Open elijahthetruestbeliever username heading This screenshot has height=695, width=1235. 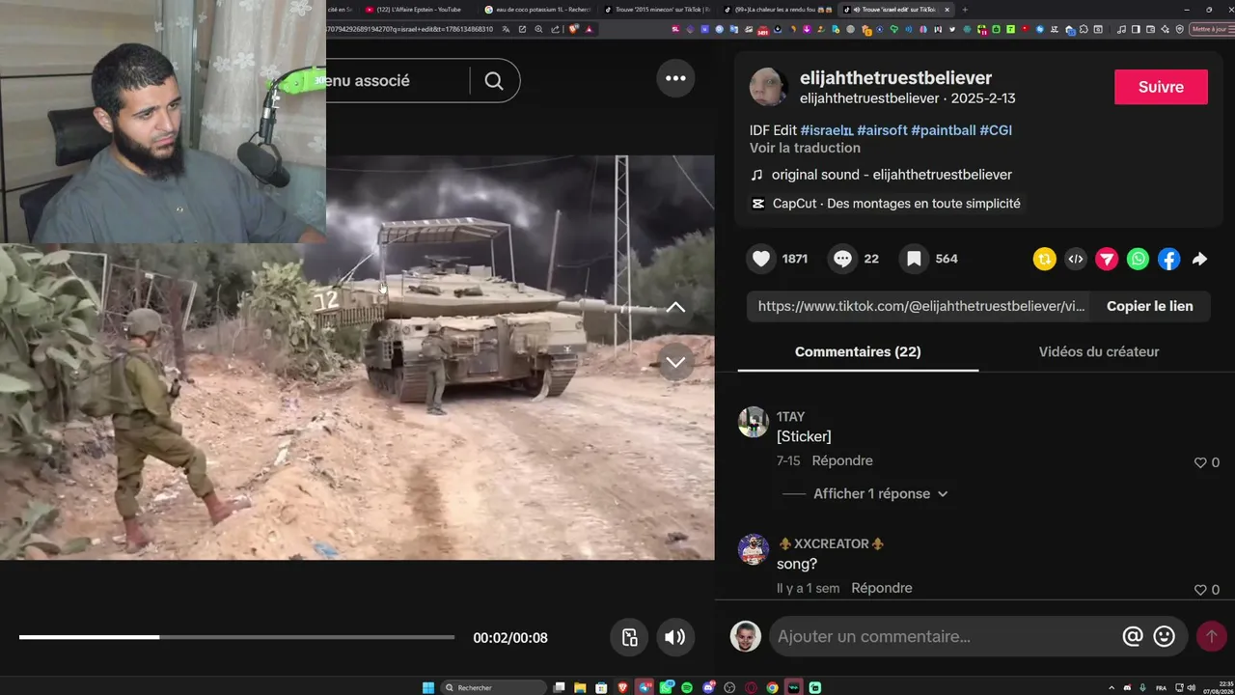[895, 78]
